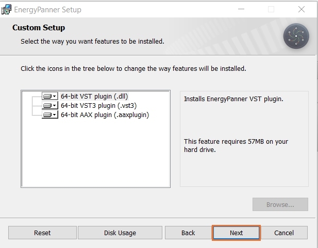
Task: Click the disabled maximize window button
Action: [x=271, y=10]
